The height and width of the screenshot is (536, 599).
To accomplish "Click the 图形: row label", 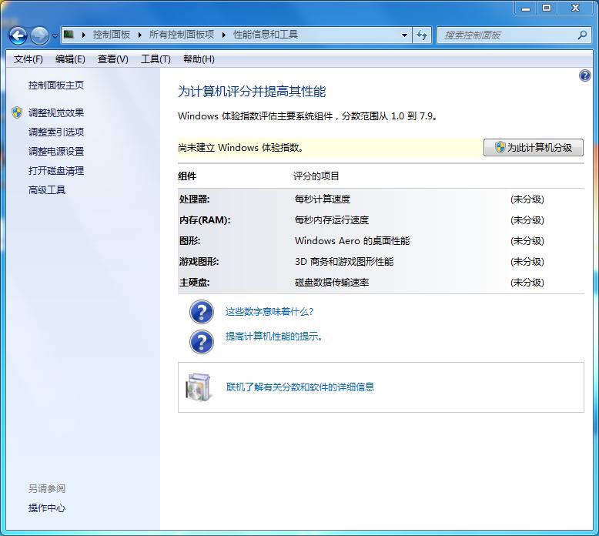I will pyautogui.click(x=190, y=241).
